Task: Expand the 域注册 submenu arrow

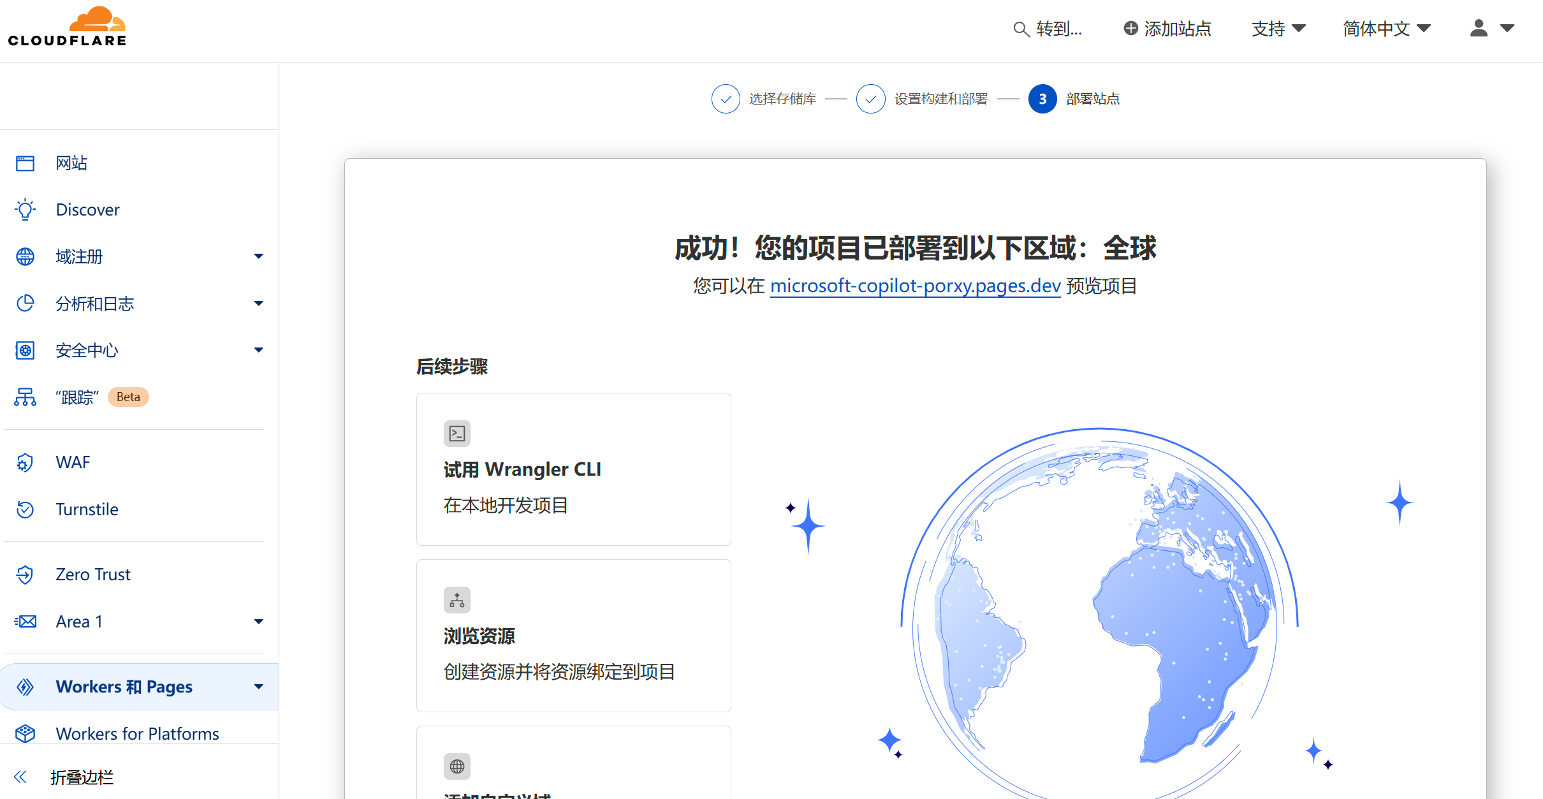Action: click(x=258, y=256)
